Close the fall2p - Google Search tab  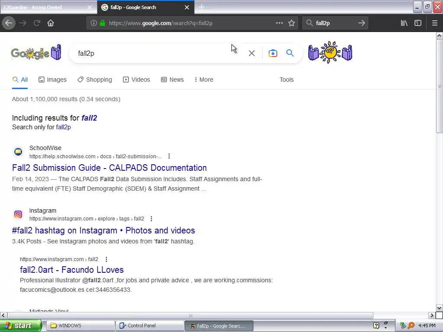pos(187,7)
